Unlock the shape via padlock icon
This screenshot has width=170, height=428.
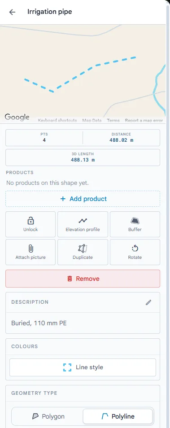coord(31,224)
